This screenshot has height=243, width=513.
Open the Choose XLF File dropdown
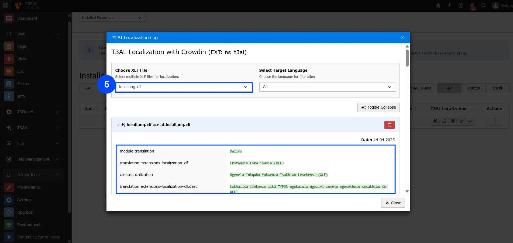pos(184,88)
